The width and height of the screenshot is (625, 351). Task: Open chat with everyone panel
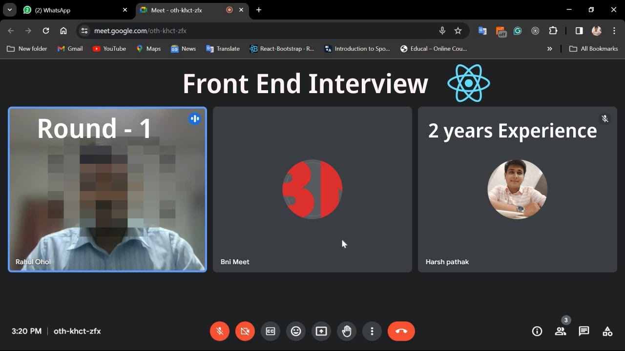point(584,331)
